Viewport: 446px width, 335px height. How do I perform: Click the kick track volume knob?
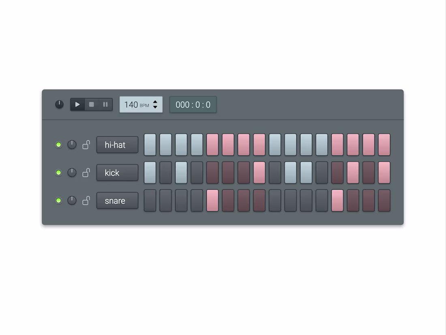tap(72, 173)
